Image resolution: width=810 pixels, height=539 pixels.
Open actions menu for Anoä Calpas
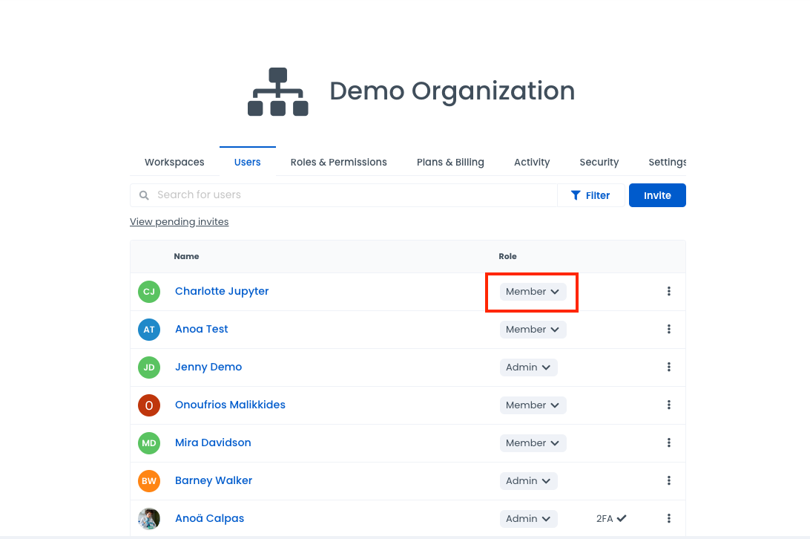668,519
